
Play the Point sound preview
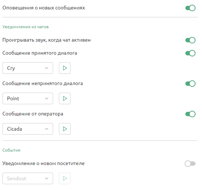click(x=65, y=98)
